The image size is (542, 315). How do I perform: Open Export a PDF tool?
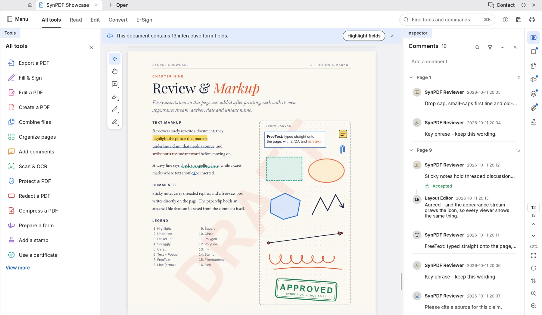50,63
